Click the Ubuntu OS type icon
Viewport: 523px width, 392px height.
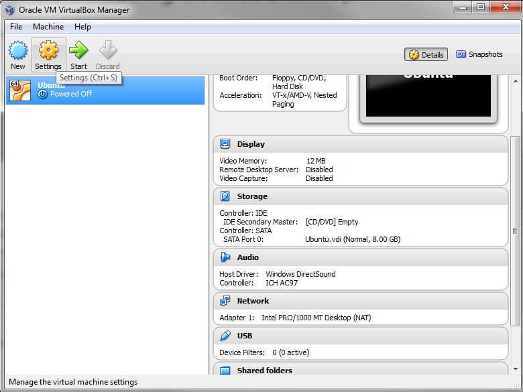coord(20,90)
